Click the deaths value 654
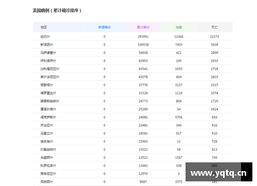The height and width of the screenshot is (186, 257). [x=214, y=117]
